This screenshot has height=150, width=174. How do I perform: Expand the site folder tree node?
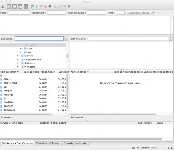[21, 52]
